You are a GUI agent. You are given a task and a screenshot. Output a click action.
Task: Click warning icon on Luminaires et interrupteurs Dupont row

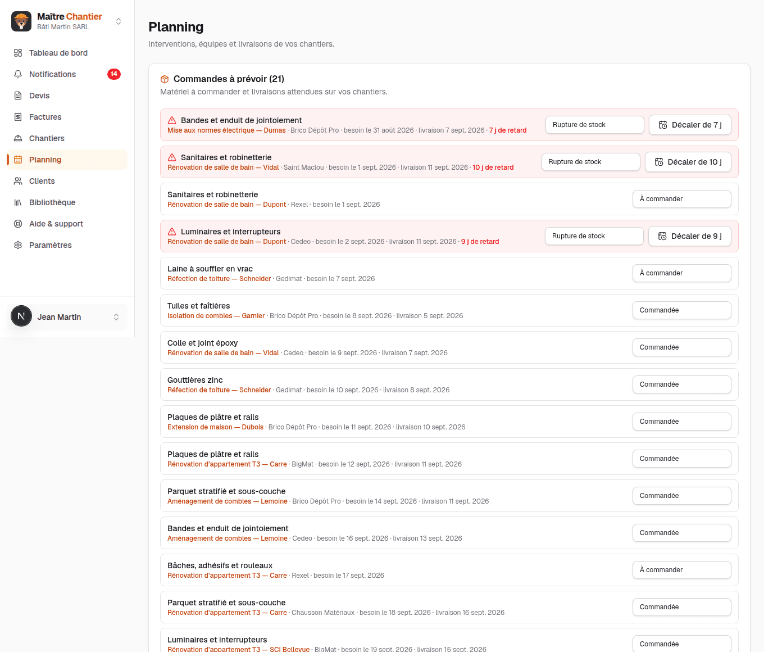click(x=172, y=232)
